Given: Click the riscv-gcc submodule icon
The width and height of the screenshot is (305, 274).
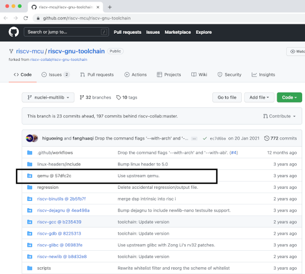Looking at the screenshot, I should coord(30,222).
